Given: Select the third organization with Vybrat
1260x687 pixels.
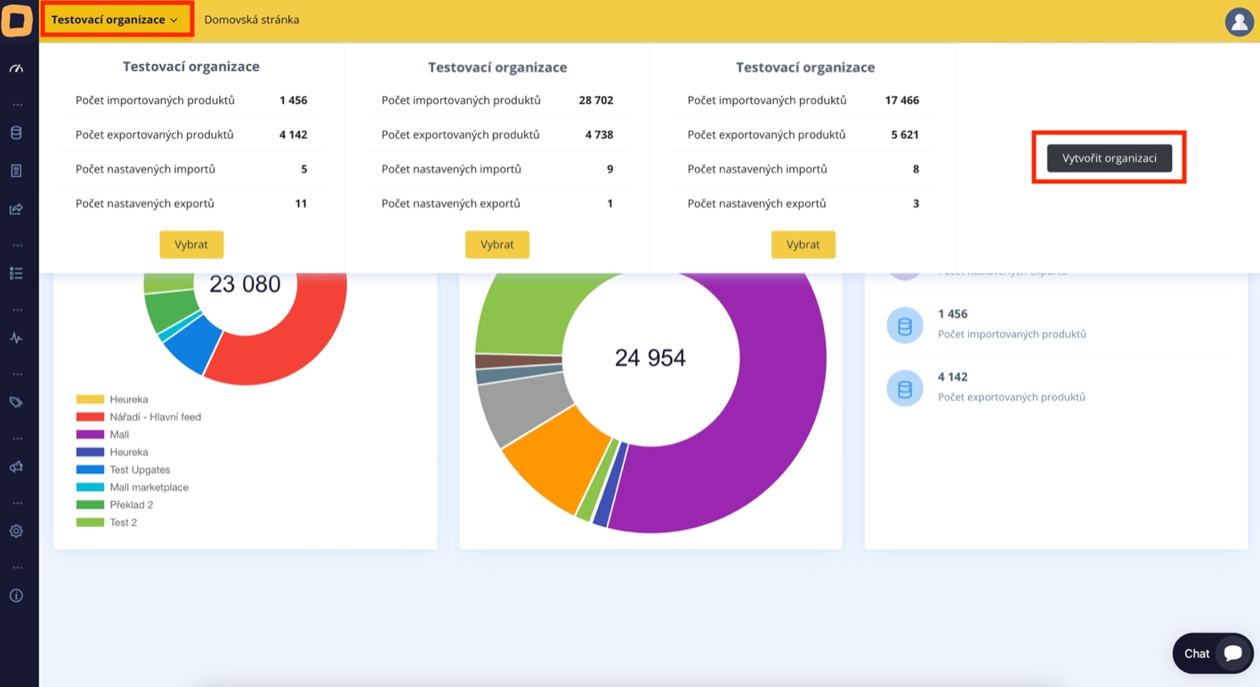Looking at the screenshot, I should tap(803, 245).
